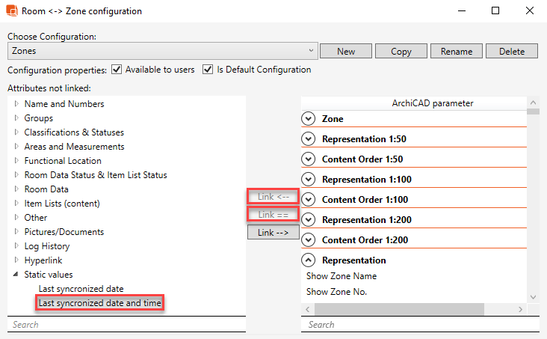This screenshot has width=547, height=339.
Task: Focus the left attributes Search field
Action: pyautogui.click(x=126, y=325)
